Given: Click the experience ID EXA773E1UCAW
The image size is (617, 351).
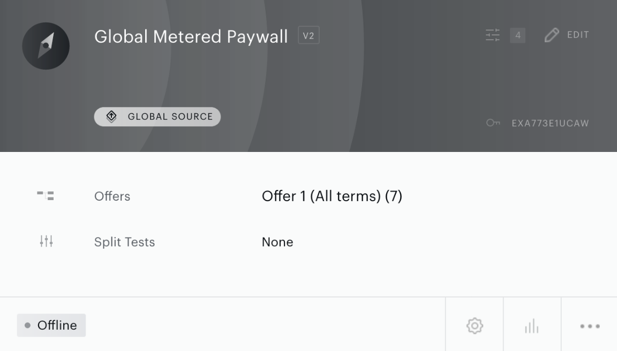Looking at the screenshot, I should [550, 124].
